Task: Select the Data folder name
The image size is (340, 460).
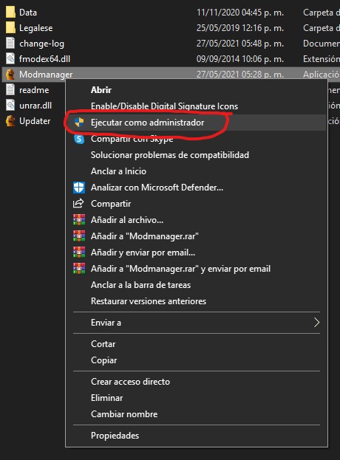Action: [x=28, y=13]
